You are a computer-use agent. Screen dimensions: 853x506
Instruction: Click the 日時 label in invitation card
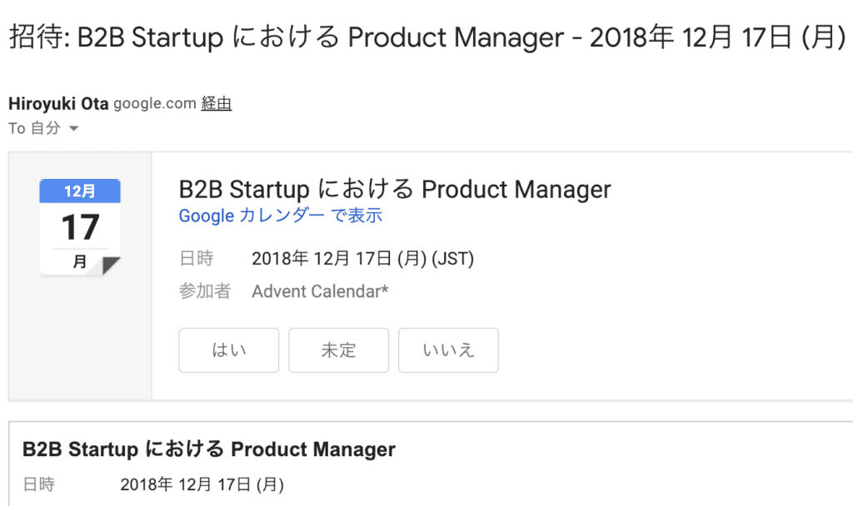[x=197, y=259]
